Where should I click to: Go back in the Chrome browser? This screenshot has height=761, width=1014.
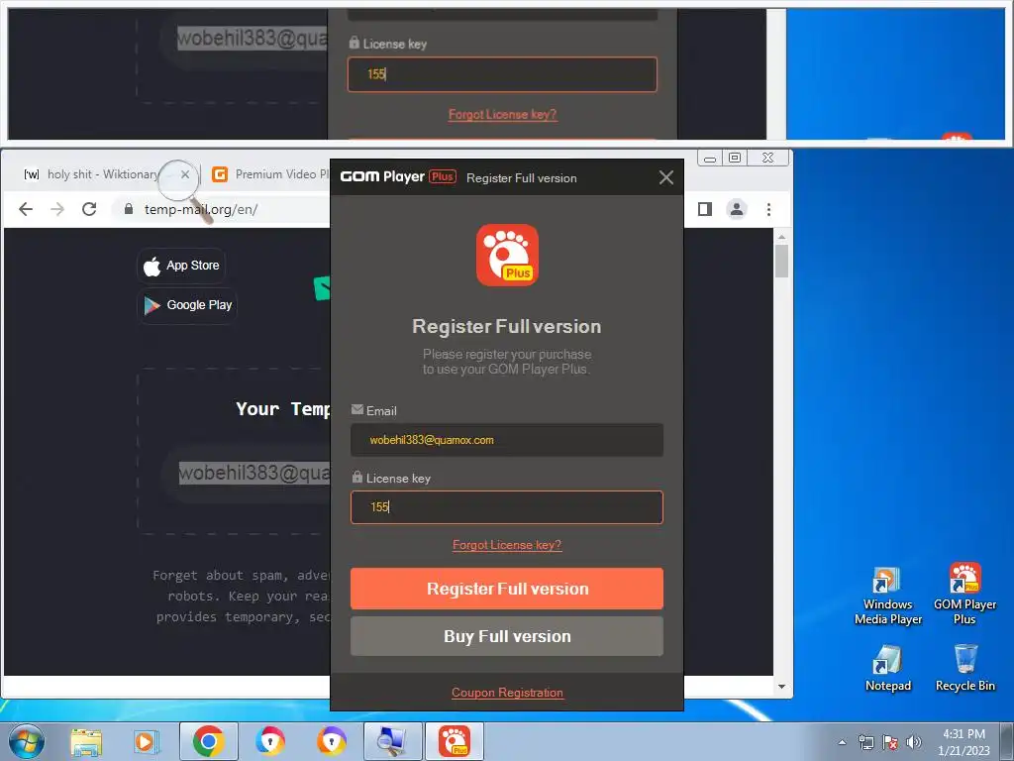(x=26, y=209)
